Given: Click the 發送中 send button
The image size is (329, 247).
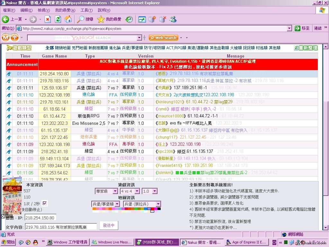Looking at the screenshot, I should [x=109, y=225].
